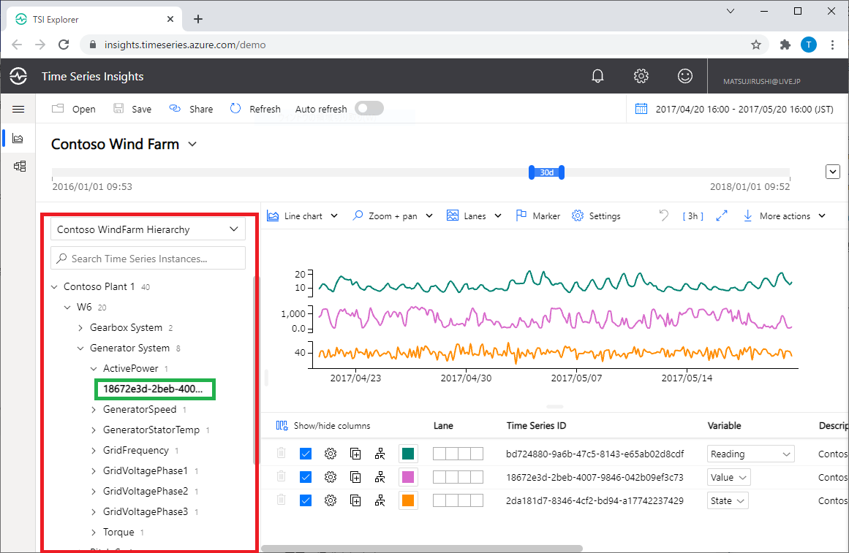849x553 pixels.
Task: Click the Save button
Action: click(x=132, y=109)
